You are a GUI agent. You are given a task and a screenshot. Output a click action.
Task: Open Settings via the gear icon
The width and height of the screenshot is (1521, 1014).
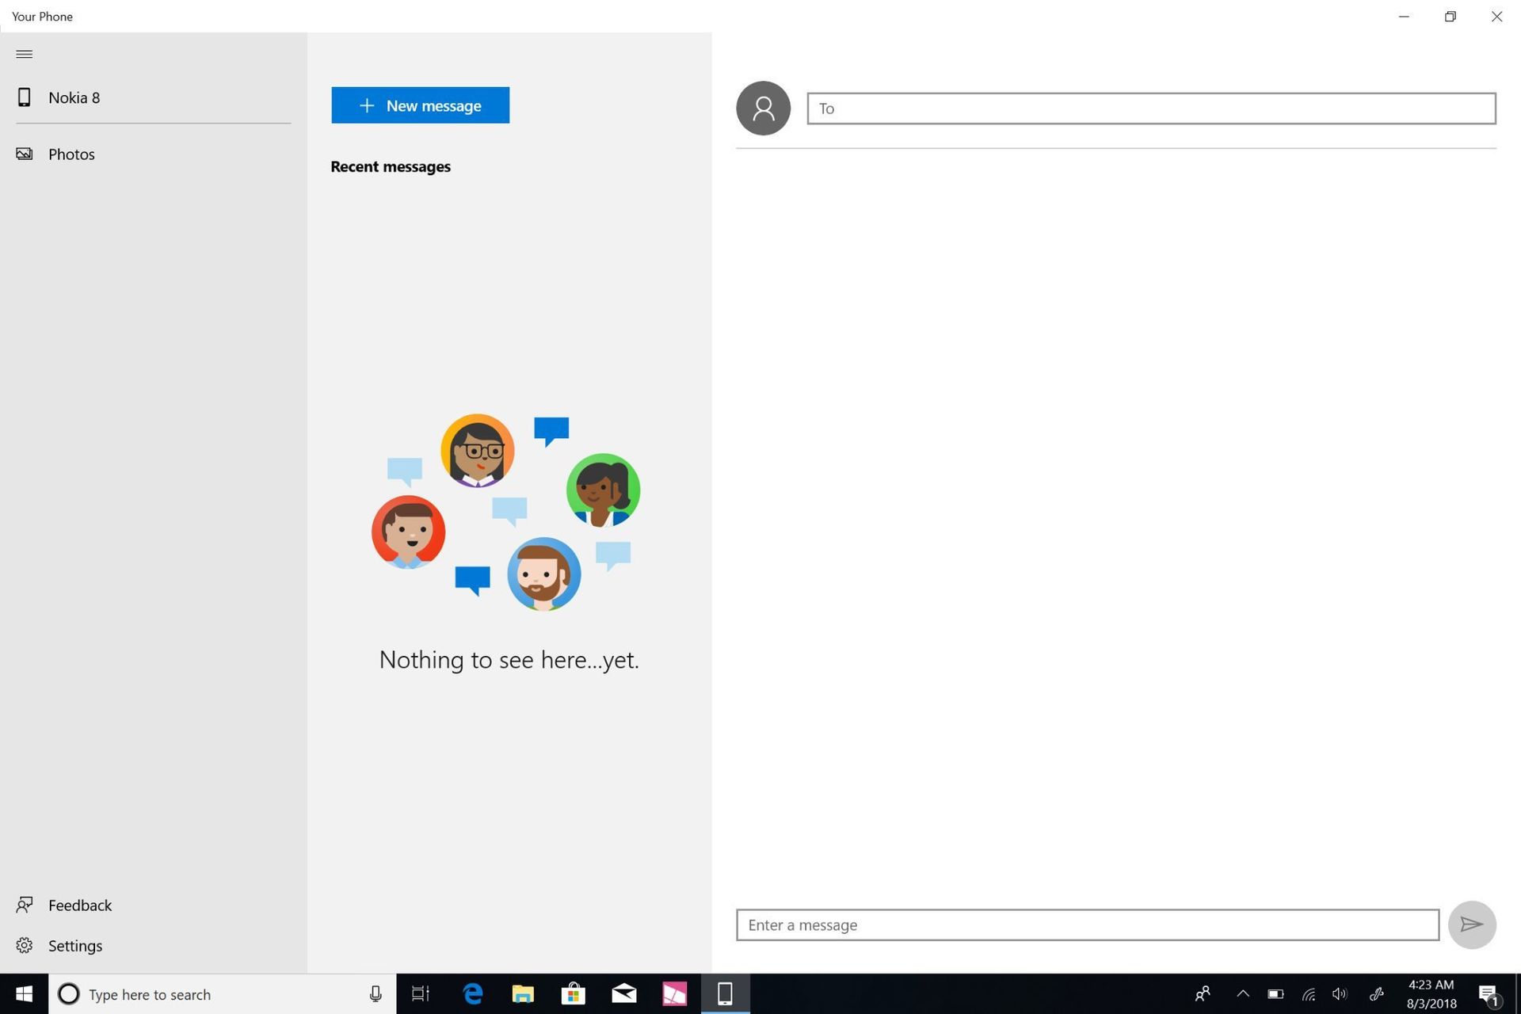(25, 945)
